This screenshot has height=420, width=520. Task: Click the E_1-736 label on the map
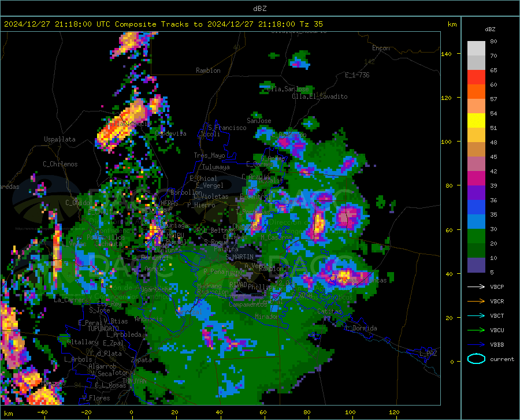pos(357,75)
